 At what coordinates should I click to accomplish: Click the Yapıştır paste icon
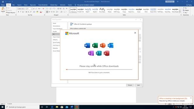coord(3,9)
